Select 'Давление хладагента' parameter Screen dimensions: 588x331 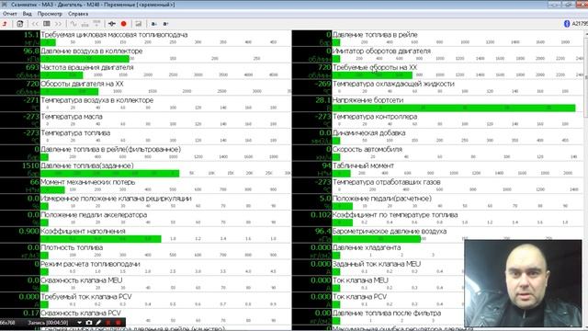click(367, 247)
